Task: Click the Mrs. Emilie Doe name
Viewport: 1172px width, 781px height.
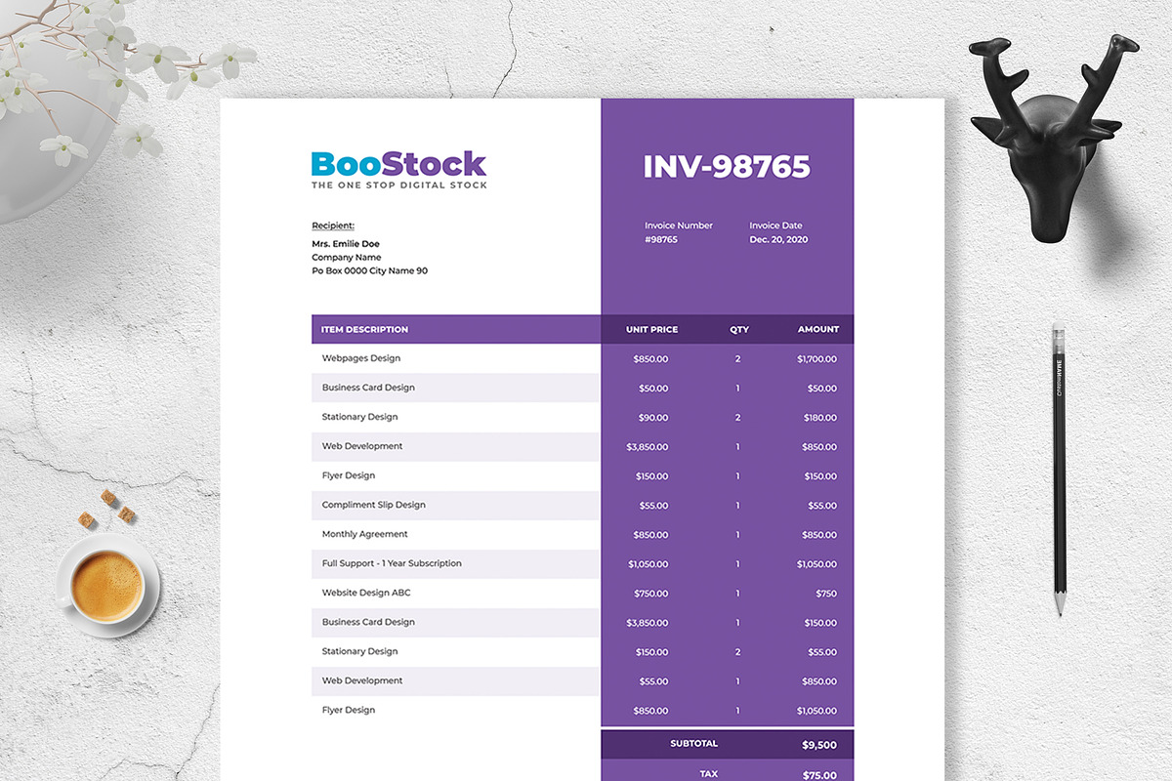Action: [x=346, y=244]
